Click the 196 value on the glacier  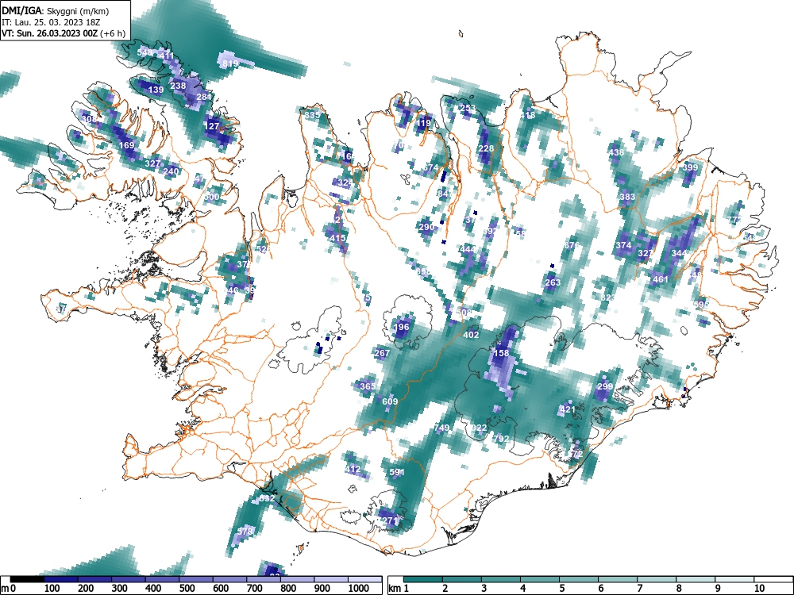coord(401,327)
